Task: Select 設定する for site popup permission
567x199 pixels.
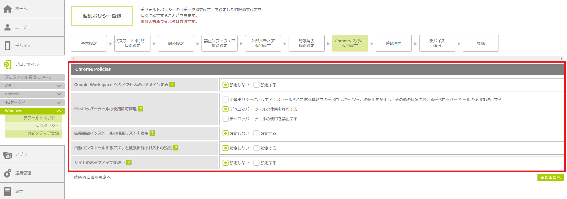Action: [x=256, y=163]
